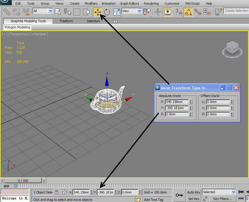The height and width of the screenshot is (202, 249).
Task: Select Rectangular Selection Region tool
Action: tap(77, 12)
